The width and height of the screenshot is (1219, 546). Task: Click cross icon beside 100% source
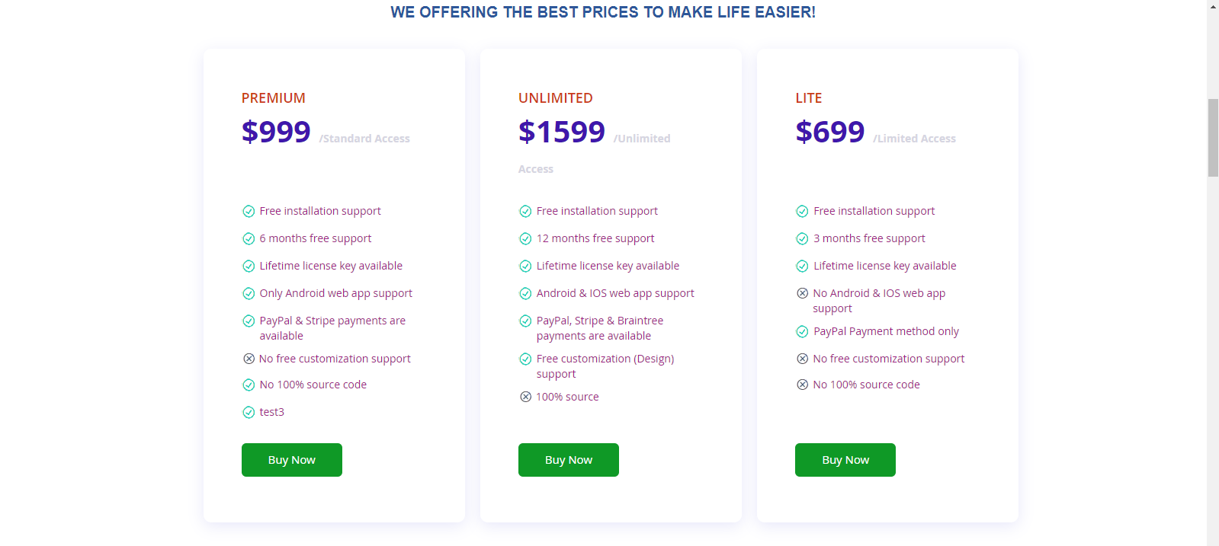click(525, 397)
